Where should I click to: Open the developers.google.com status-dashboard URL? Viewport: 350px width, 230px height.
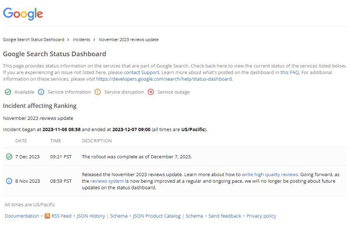pyautogui.click(x=164, y=79)
